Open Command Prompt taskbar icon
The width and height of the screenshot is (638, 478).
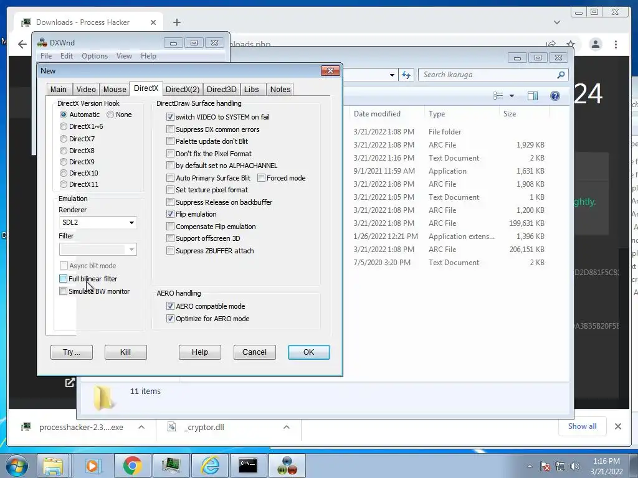[x=248, y=466]
